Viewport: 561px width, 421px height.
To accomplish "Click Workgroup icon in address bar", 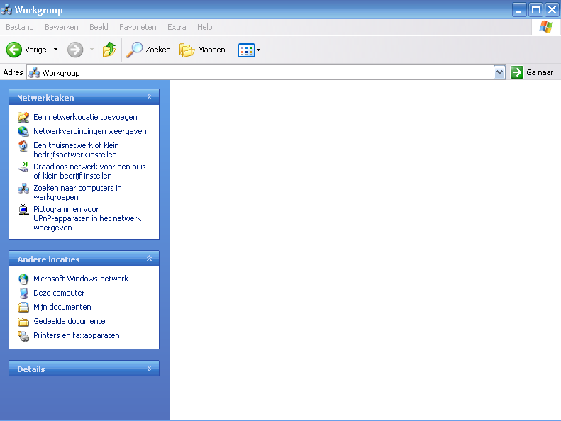I will (x=34, y=72).
